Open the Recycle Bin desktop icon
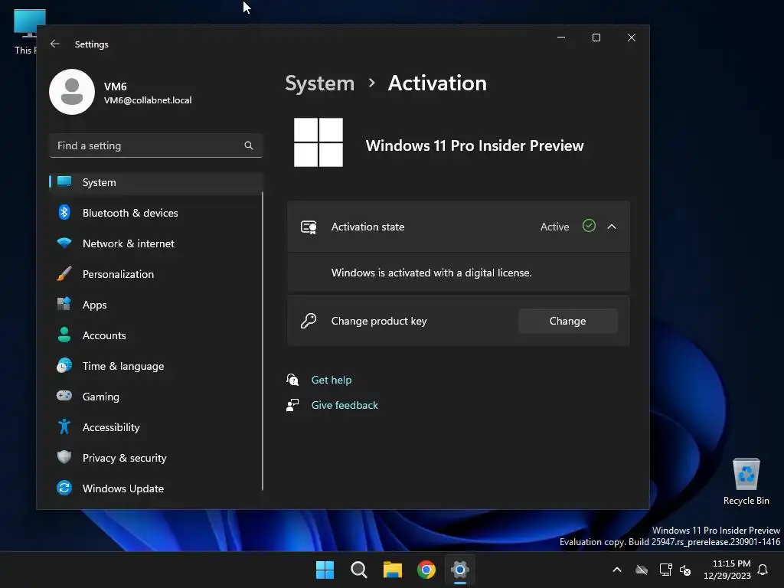The width and height of the screenshot is (784, 588). (x=746, y=481)
